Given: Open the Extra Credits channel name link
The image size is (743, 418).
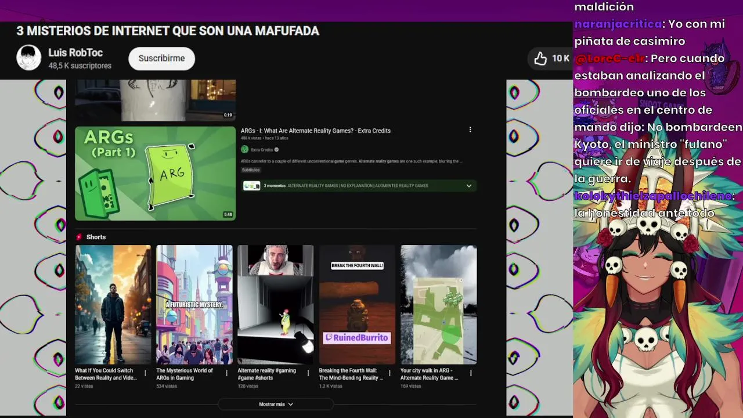Looking at the screenshot, I should (262, 150).
